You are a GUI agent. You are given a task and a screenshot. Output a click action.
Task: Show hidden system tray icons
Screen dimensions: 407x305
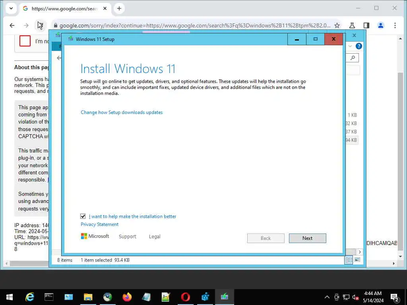coord(327,297)
